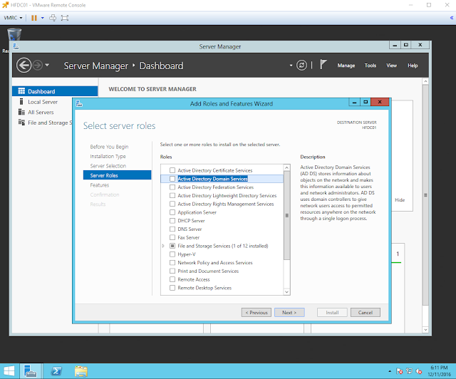Viewport: 456px width, 379px height.
Task: Go to Installation Type step
Action: pos(108,156)
